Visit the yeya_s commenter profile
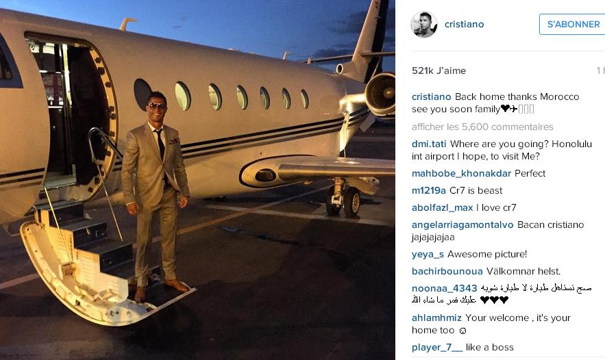605x360 pixels. (x=428, y=255)
